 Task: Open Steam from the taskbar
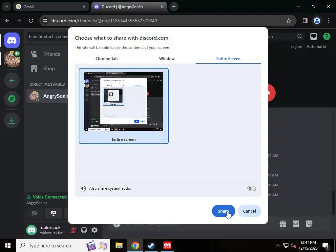(151, 245)
